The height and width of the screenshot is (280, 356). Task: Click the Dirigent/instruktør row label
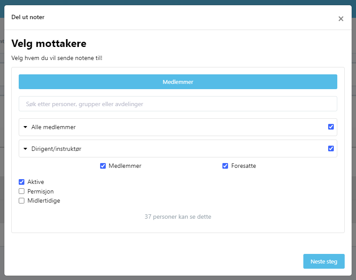[x=56, y=149]
